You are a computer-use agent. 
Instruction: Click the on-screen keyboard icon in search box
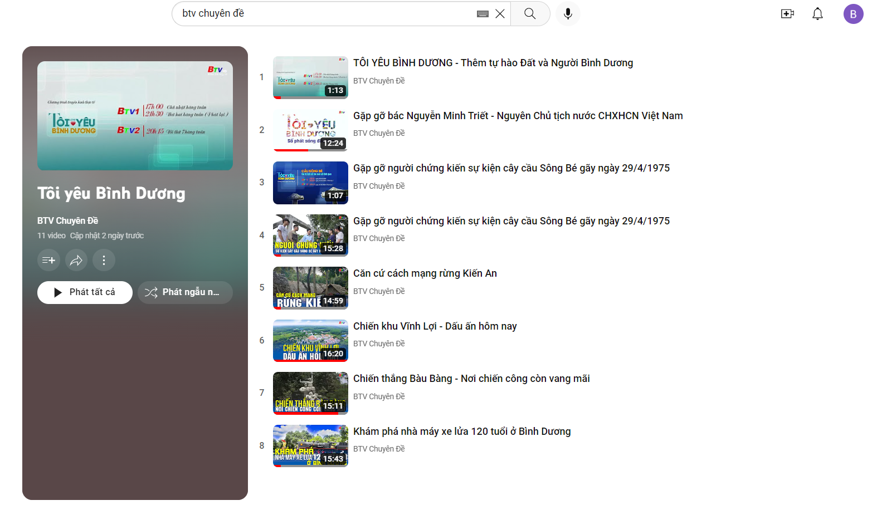pos(483,14)
